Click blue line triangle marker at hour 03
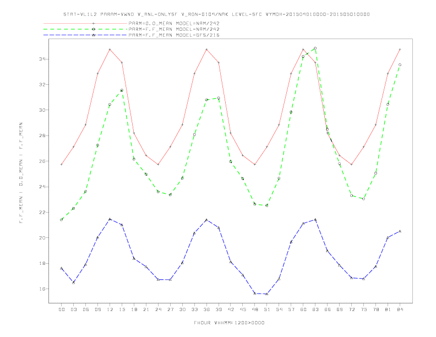Image resolution: width=436 pixels, height=337 pixels. coord(73,282)
